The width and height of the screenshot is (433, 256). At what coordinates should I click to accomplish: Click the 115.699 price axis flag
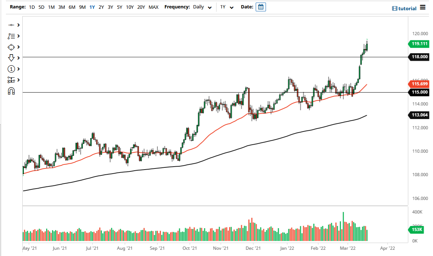(418, 84)
